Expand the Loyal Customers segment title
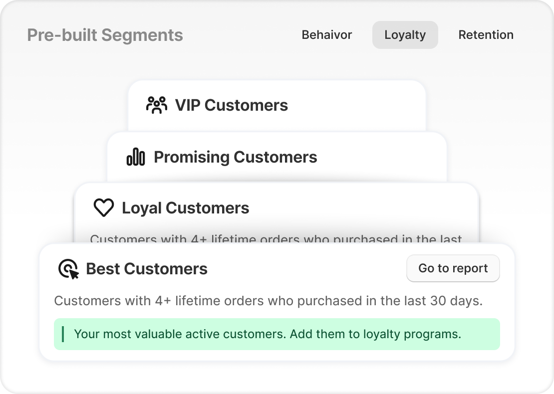 point(185,208)
